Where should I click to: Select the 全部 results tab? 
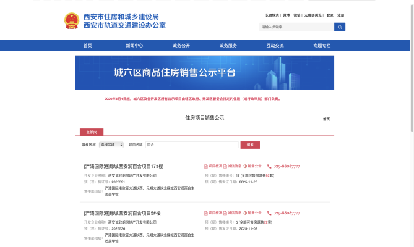(x=92, y=132)
